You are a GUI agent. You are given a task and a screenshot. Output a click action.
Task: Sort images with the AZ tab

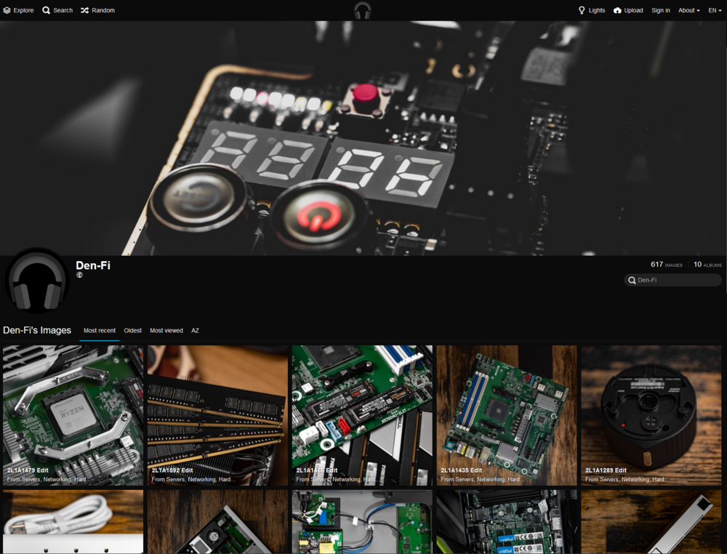(195, 331)
